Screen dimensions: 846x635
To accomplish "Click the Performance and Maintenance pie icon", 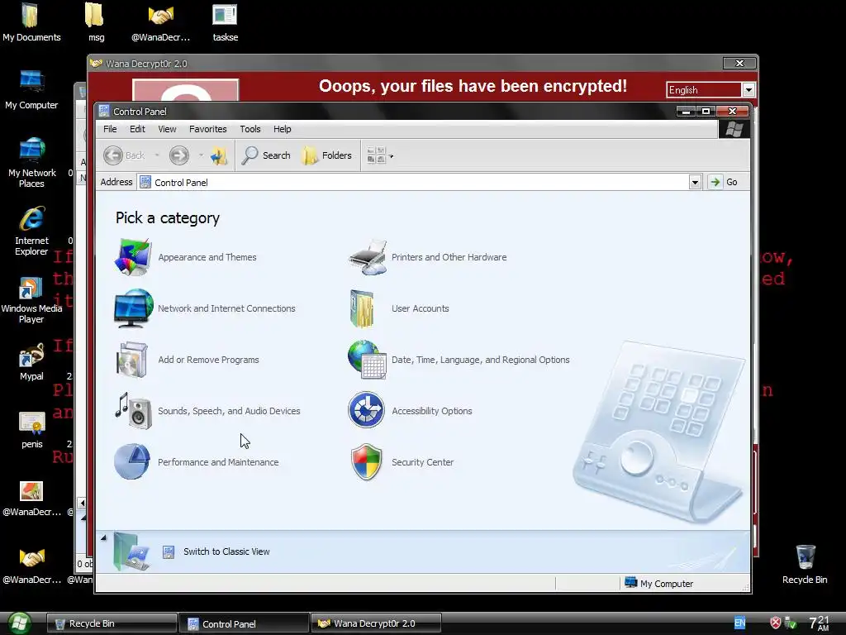I will coord(132,461).
